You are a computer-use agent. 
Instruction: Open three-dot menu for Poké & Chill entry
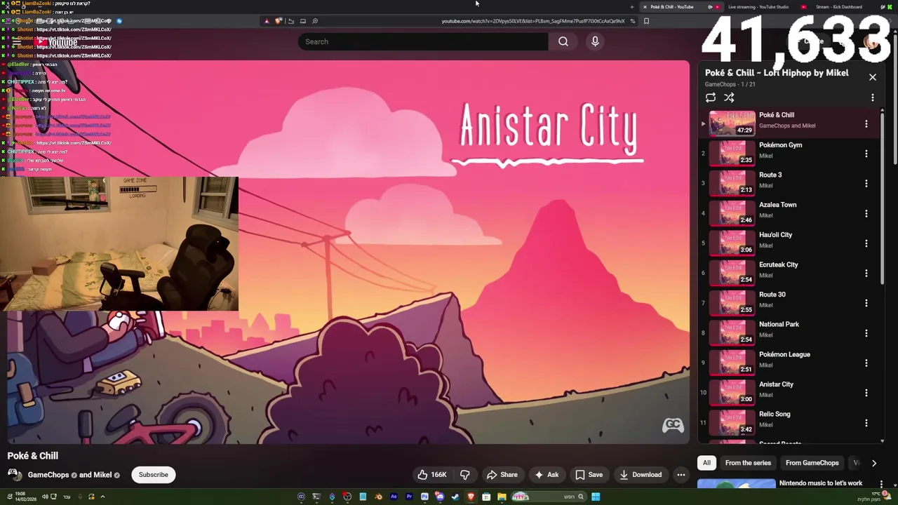tap(866, 124)
